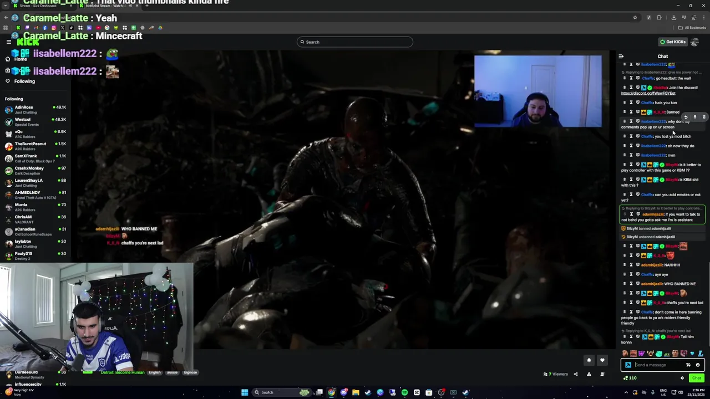Click the English stream tag

[x=155, y=372]
